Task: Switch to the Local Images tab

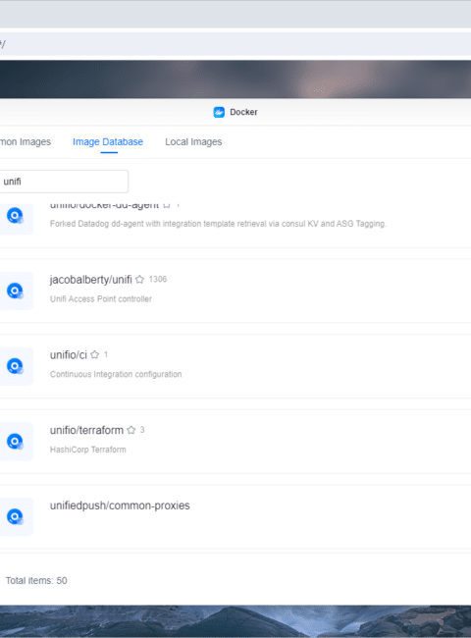Action: pyautogui.click(x=193, y=141)
